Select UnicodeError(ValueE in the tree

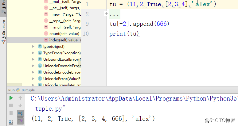(62, 78)
